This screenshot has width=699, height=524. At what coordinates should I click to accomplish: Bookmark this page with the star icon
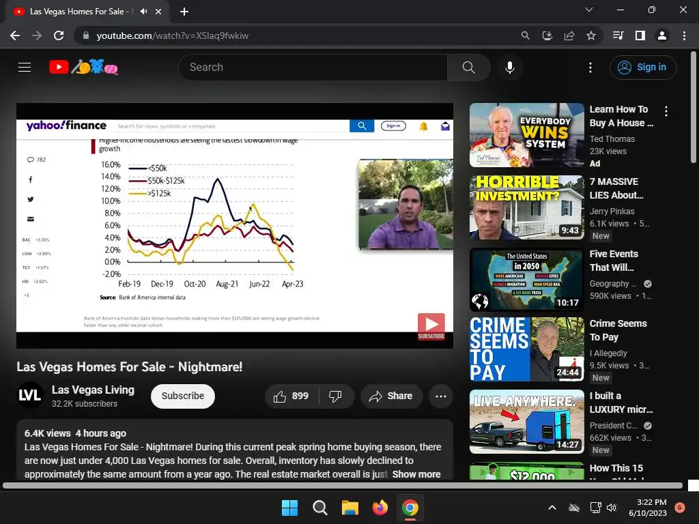click(590, 35)
